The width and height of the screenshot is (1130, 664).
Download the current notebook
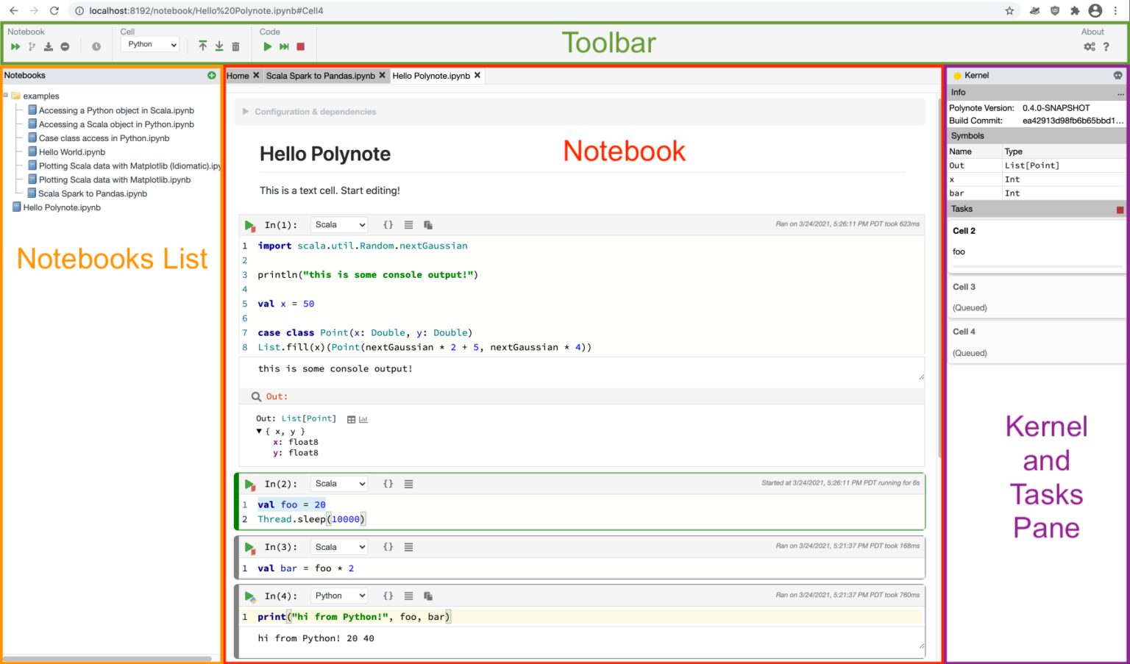point(47,46)
